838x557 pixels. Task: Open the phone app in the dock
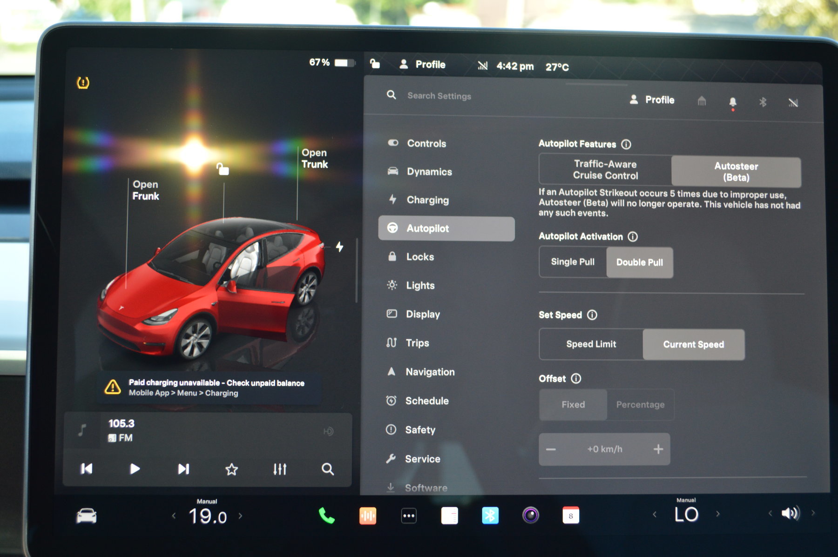click(326, 516)
